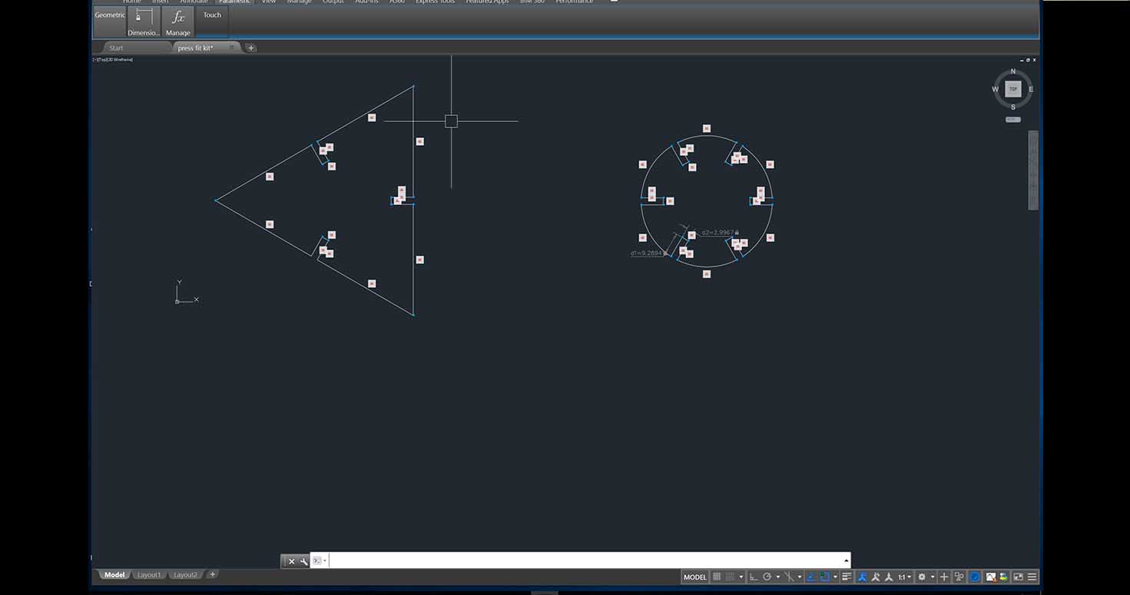1130x595 pixels.
Task: Toggle isometric drafting
Action: [789, 577]
